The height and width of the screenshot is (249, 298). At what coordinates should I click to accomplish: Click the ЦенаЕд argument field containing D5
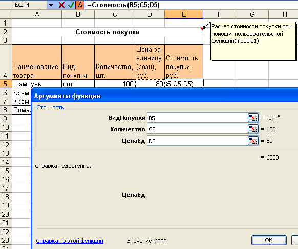coord(197,141)
